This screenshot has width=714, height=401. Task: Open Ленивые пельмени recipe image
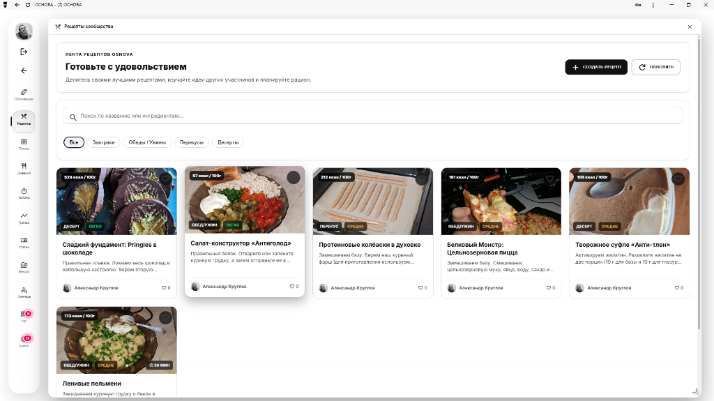click(116, 340)
